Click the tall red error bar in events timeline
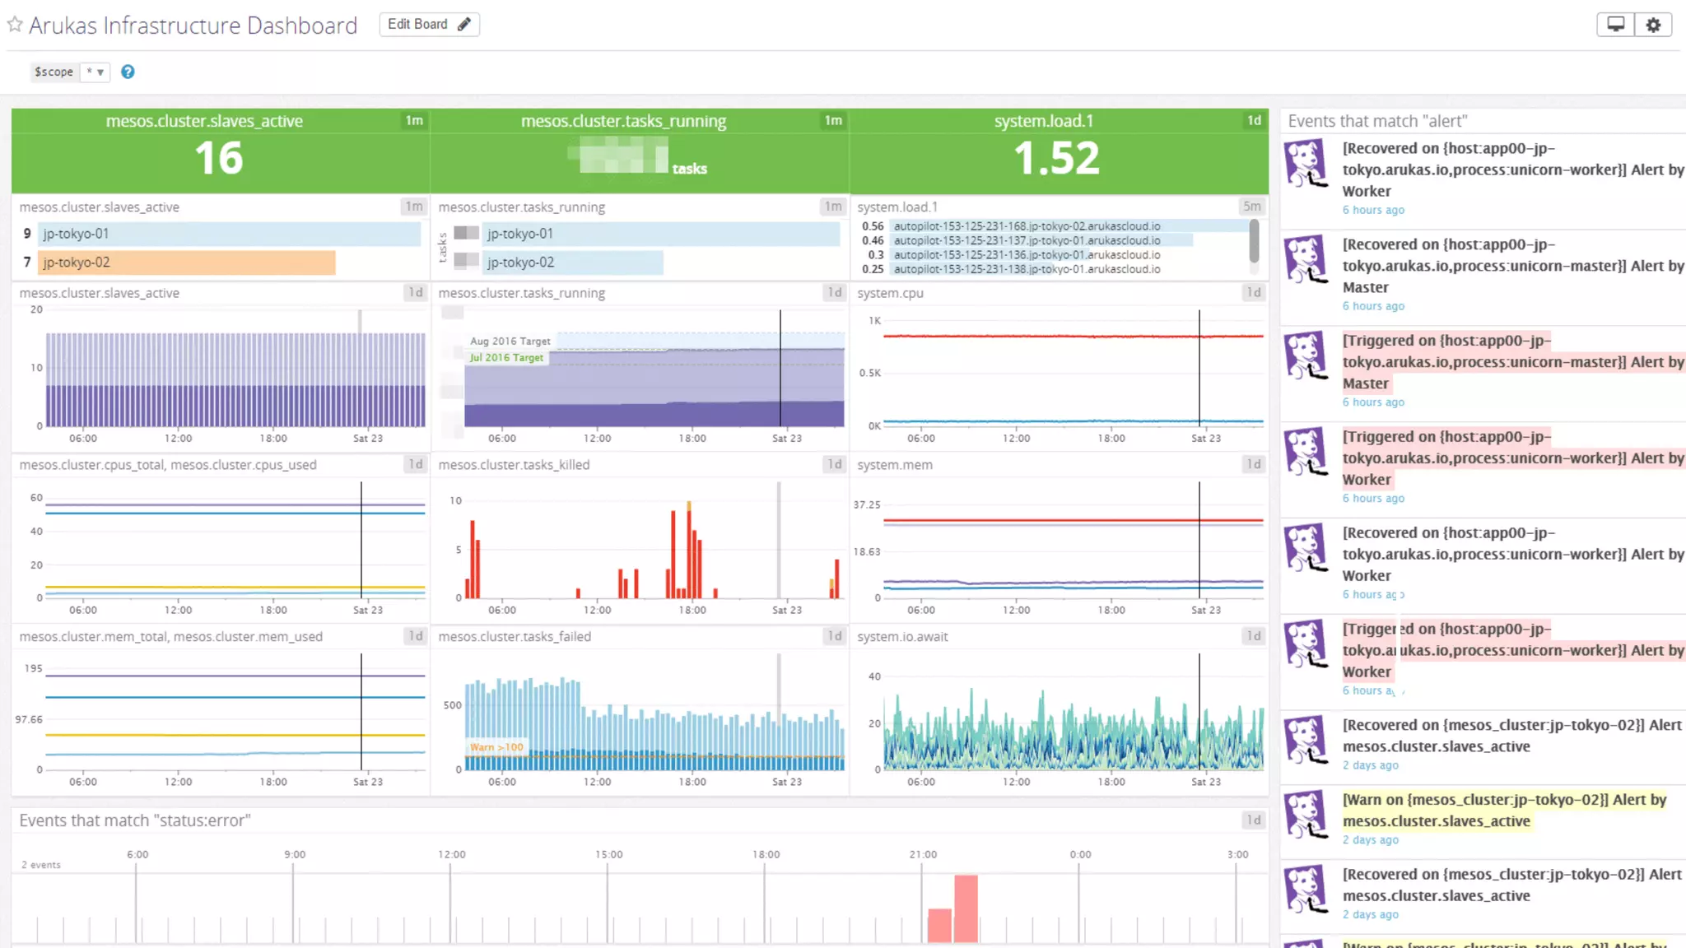Screen dimensions: 1686x948 coord(966,908)
